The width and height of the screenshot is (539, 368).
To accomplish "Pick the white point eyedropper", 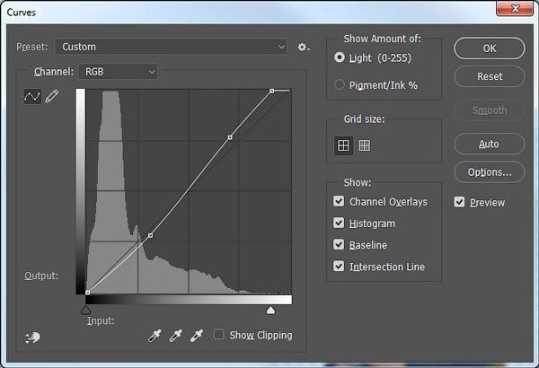I will [x=196, y=336].
